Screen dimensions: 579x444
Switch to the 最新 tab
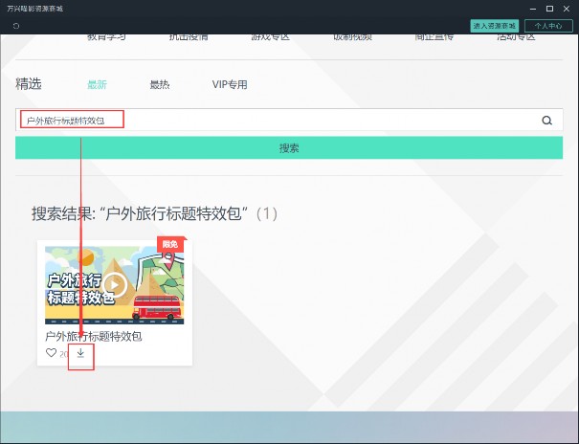pos(97,84)
